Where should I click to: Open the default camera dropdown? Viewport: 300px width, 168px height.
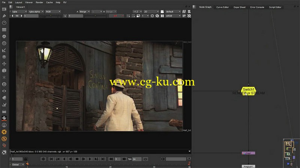(173, 12)
